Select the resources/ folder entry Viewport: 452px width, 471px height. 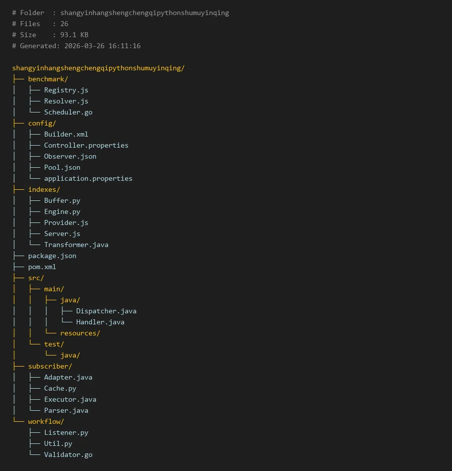click(80, 333)
